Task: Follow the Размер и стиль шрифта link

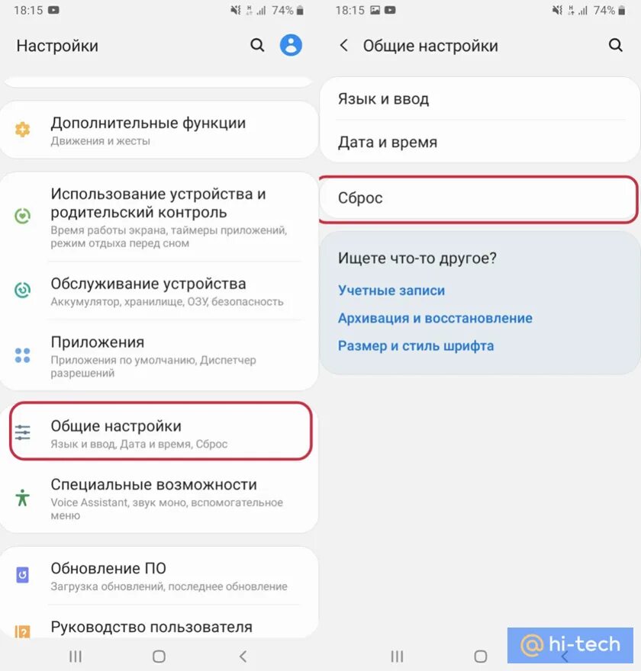Action: click(416, 345)
